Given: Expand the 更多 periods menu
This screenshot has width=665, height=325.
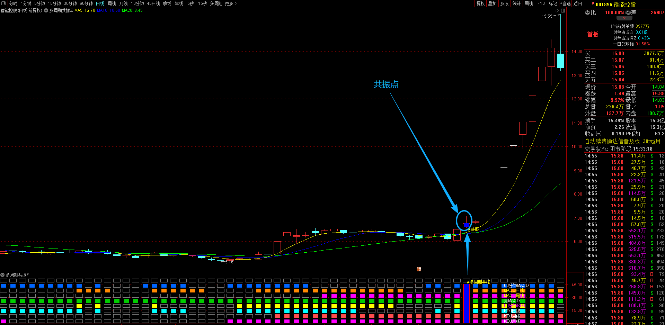Looking at the screenshot, I should 231,3.
